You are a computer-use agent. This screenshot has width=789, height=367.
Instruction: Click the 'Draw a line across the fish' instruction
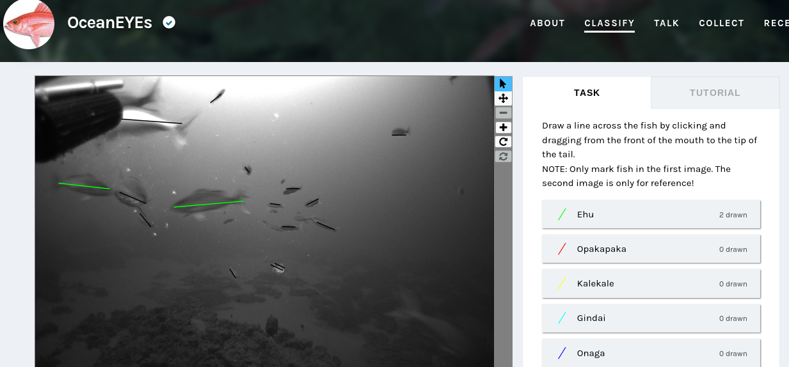click(650, 140)
